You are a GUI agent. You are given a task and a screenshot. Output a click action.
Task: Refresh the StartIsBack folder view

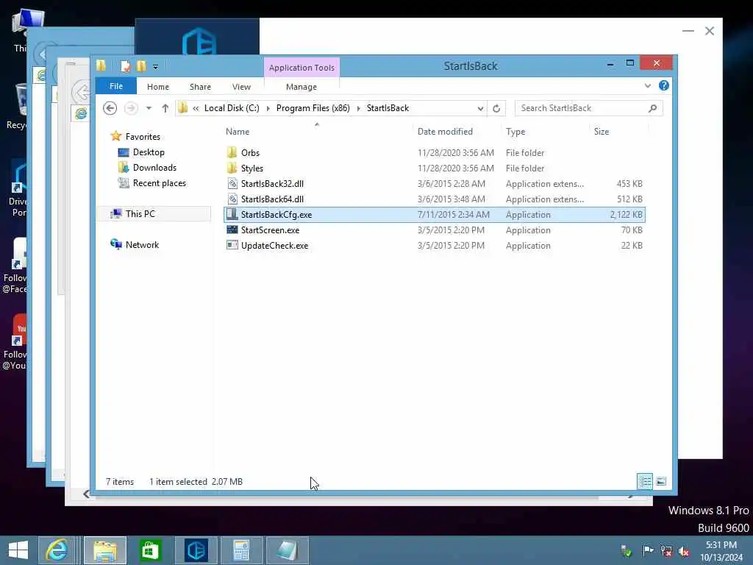pos(496,109)
